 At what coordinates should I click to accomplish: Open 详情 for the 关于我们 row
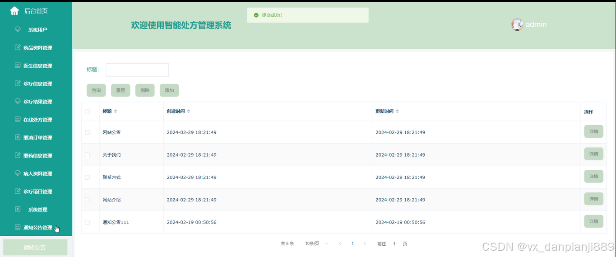tap(593, 154)
